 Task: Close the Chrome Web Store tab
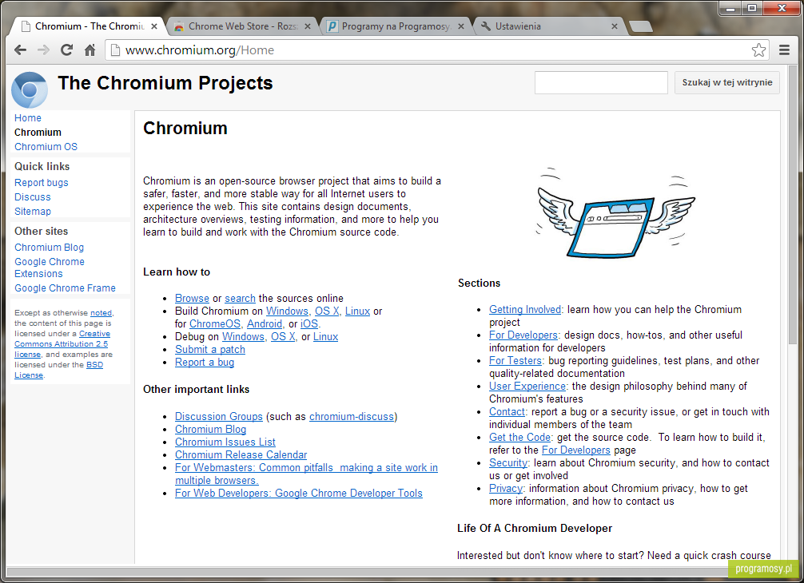click(308, 26)
